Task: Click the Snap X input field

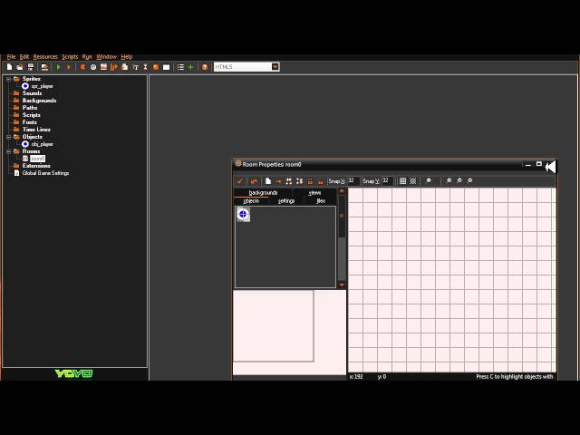Action: 353,181
